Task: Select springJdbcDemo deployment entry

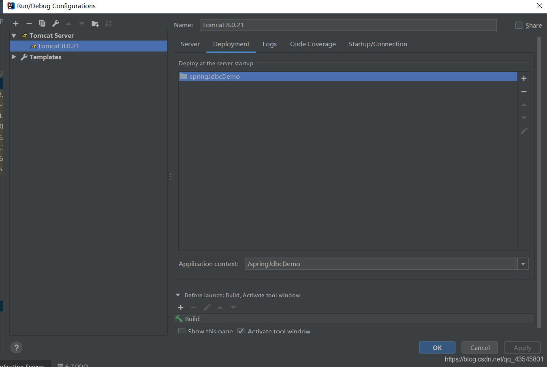Action: [x=348, y=76]
